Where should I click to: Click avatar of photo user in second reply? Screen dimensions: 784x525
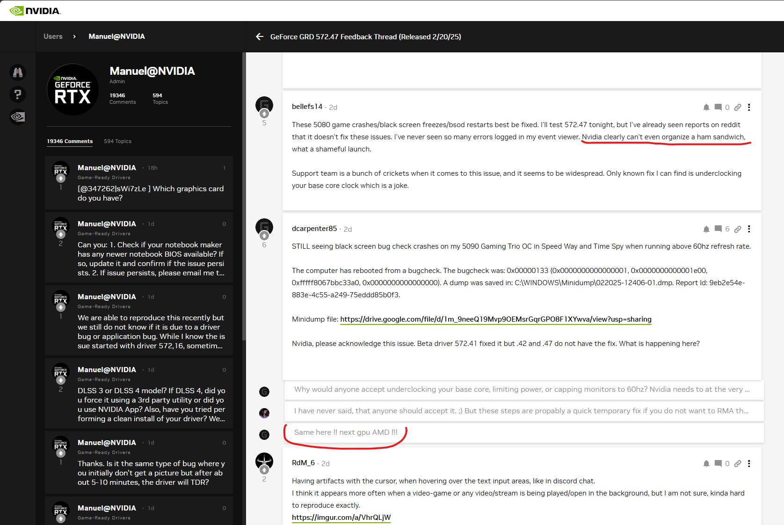tap(264, 413)
